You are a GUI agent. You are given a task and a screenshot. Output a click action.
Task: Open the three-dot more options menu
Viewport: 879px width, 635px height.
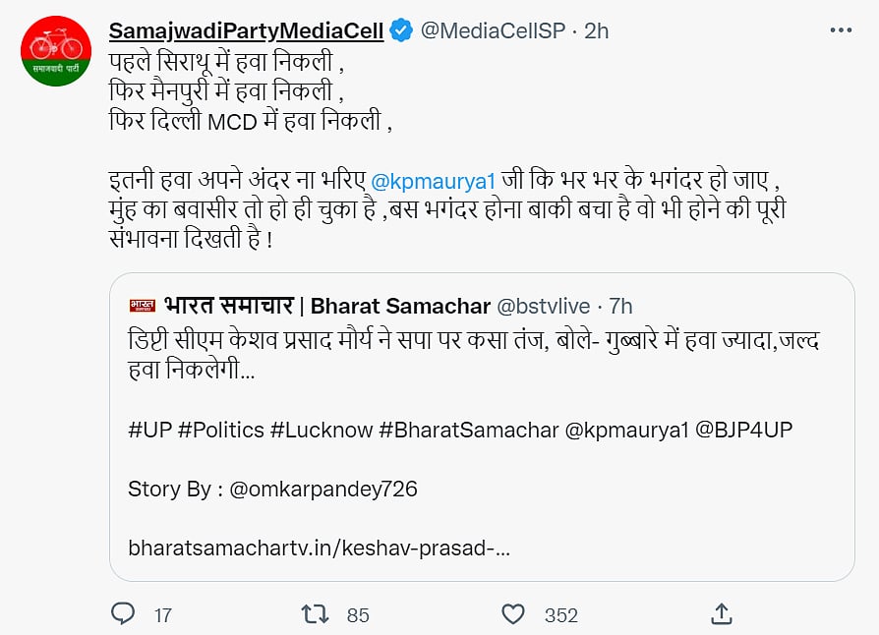coord(841,30)
